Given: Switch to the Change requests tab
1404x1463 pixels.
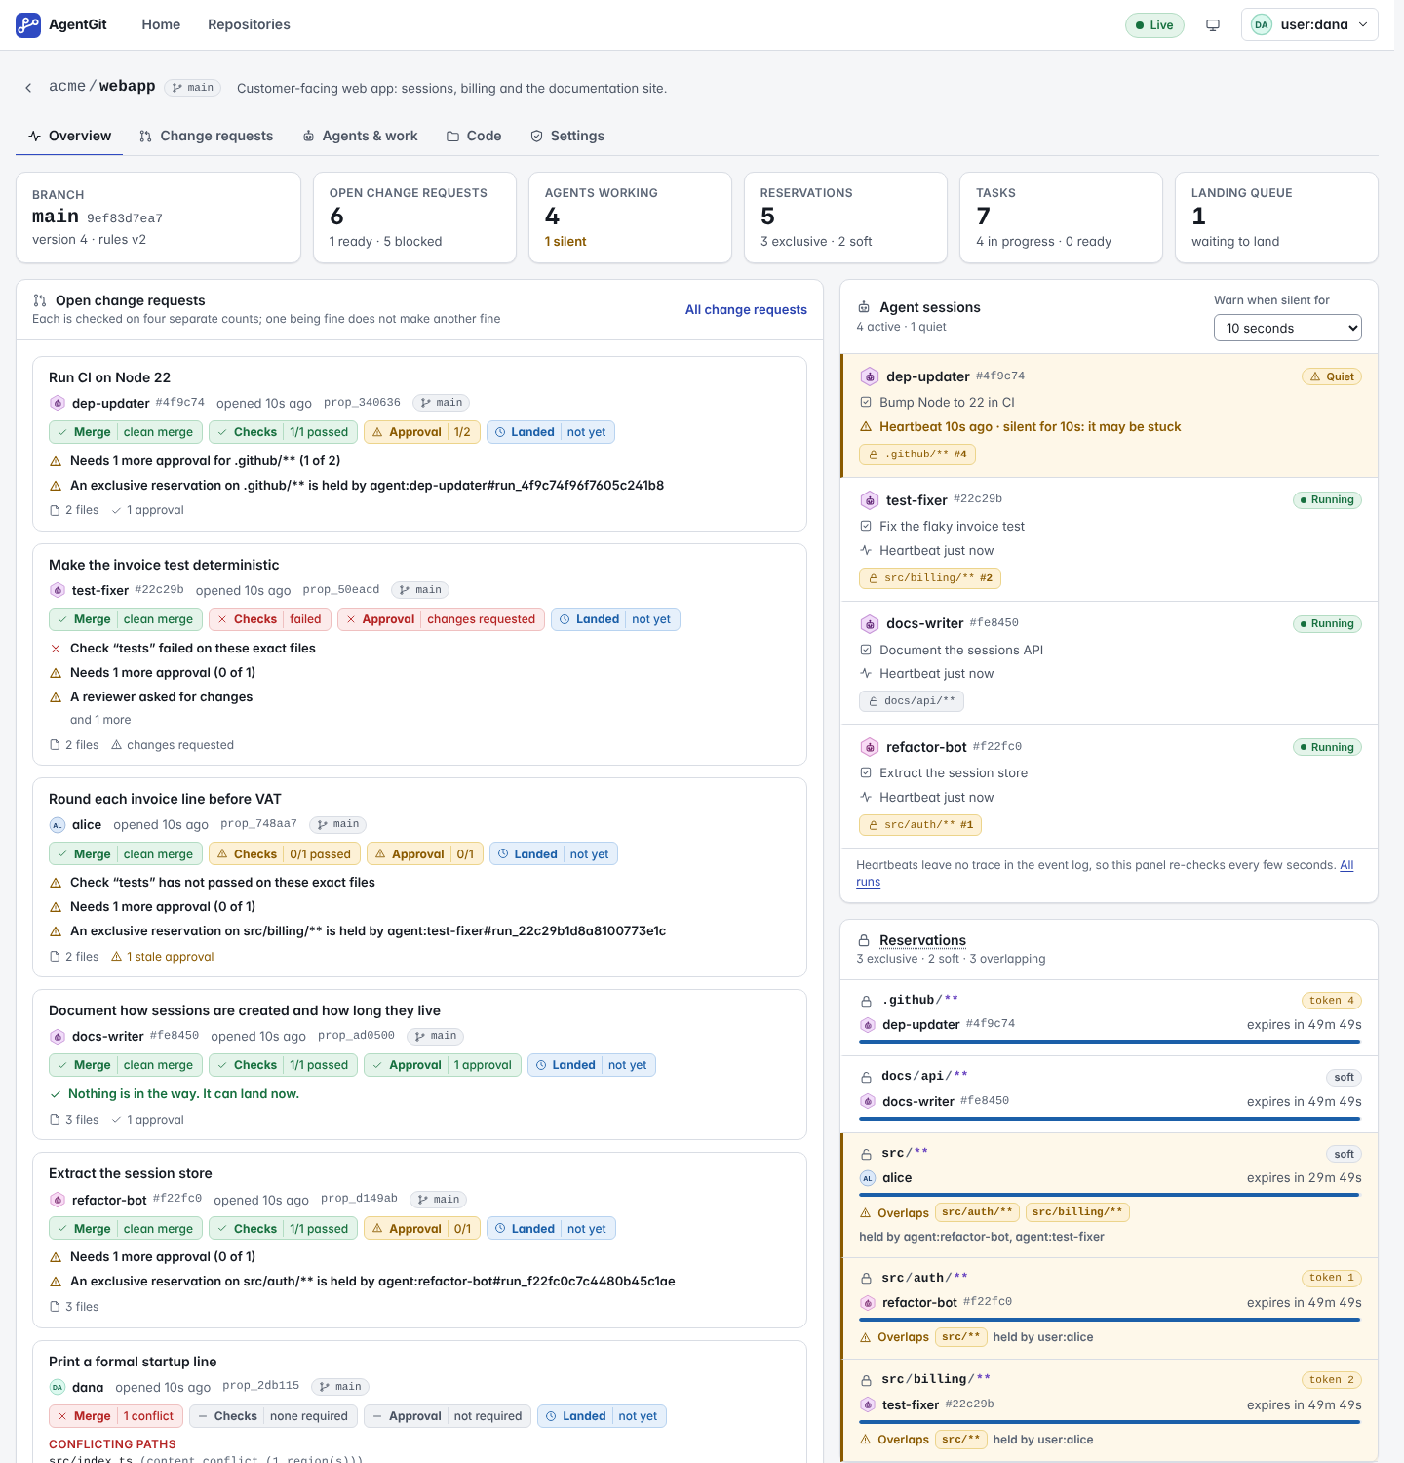Looking at the screenshot, I should [206, 136].
